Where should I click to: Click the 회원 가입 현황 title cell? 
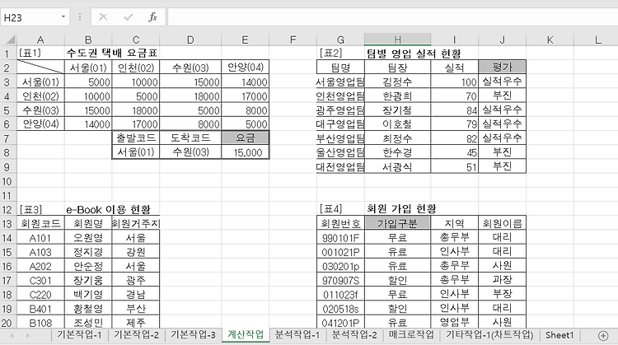[401, 209]
